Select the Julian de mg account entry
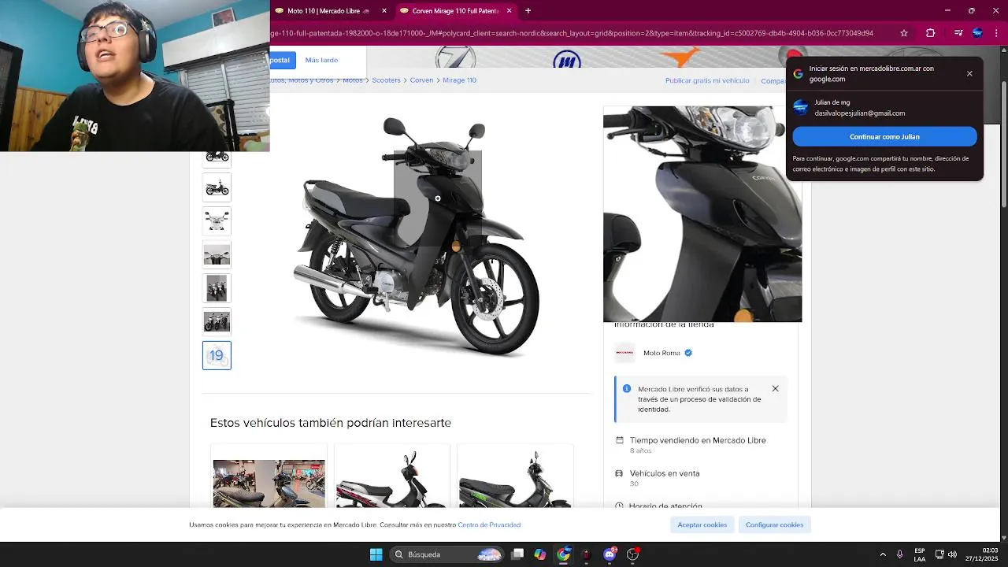 pos(884,108)
